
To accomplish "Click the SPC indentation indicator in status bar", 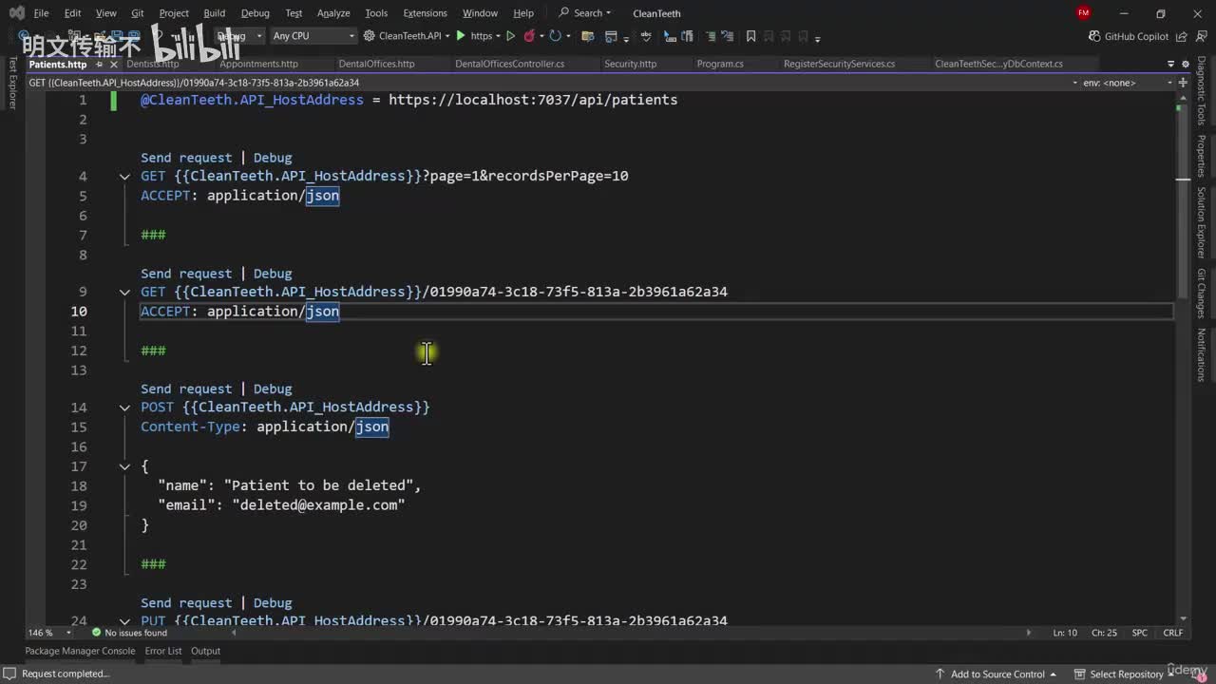I will click(1139, 633).
